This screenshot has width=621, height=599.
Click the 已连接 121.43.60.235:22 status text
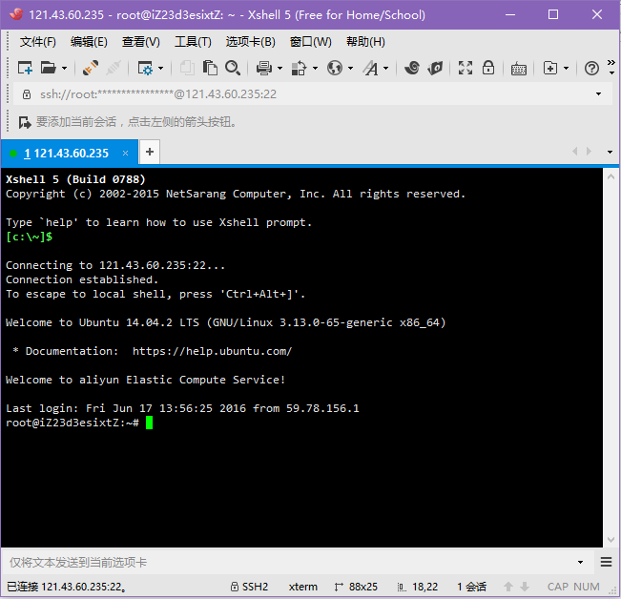tap(67, 587)
